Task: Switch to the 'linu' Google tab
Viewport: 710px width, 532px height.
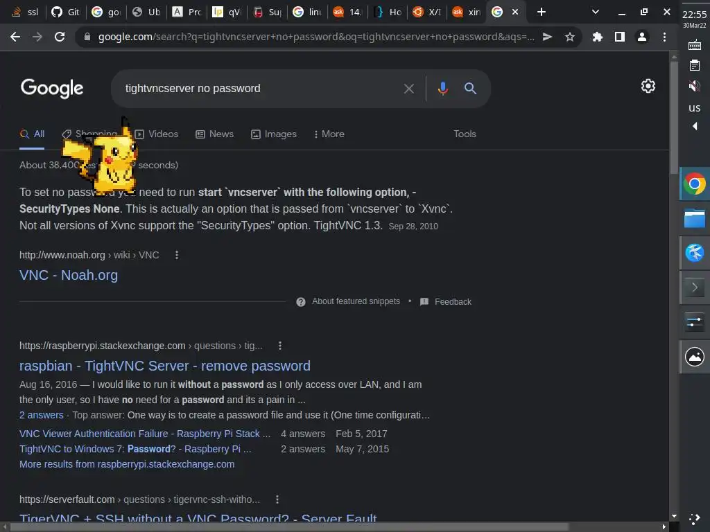Action: 306,12
